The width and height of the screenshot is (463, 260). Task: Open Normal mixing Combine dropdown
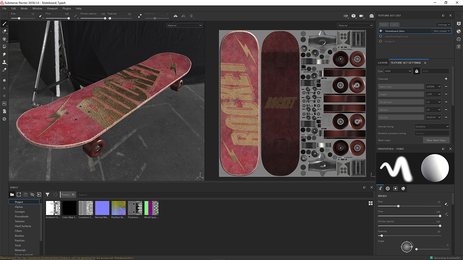point(432,126)
